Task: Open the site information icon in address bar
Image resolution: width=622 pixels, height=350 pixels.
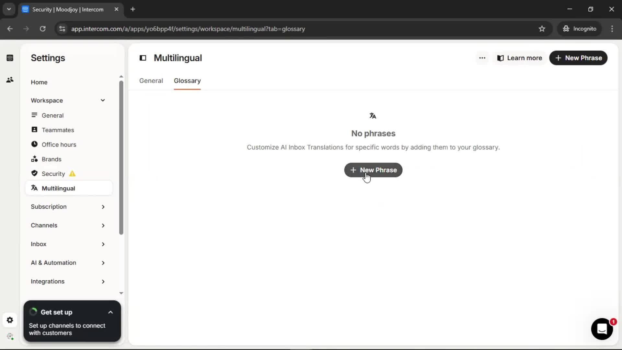Action: pos(62,29)
